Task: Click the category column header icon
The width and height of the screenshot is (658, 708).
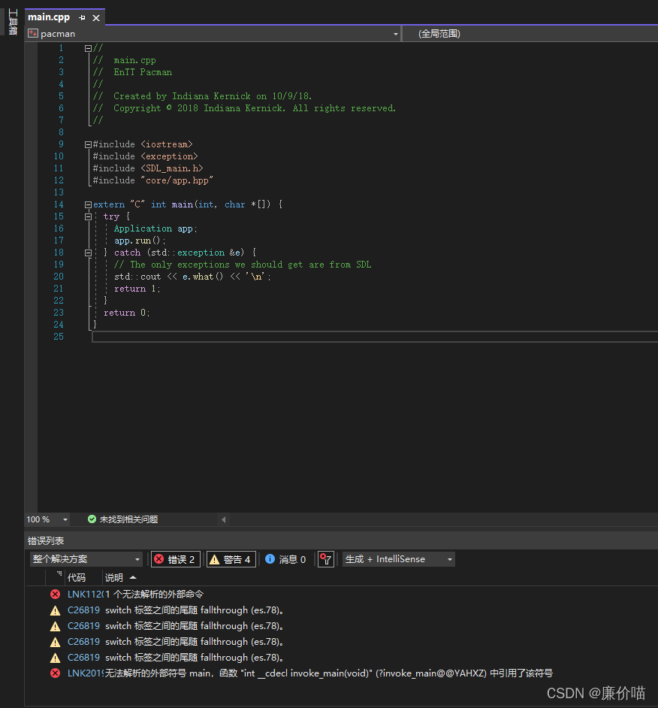Action: click(x=59, y=574)
